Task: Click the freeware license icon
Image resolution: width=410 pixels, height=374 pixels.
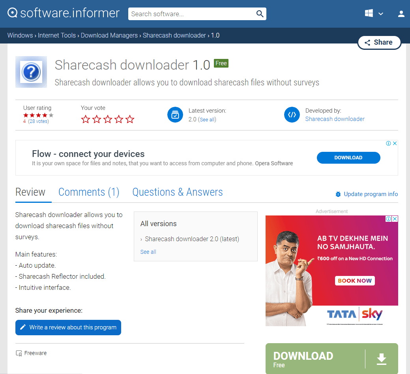Action: pos(19,353)
